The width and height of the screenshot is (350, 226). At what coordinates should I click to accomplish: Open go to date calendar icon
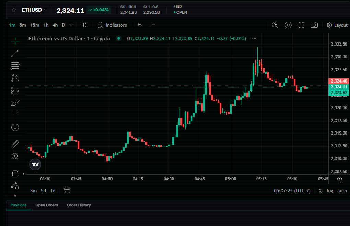point(67,191)
